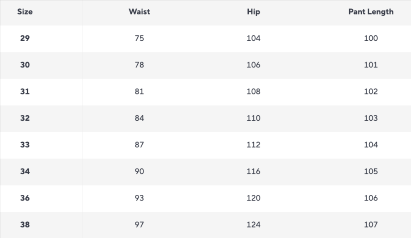Select the size 36 row label
Image resolution: width=411 pixels, height=238 pixels.
pyautogui.click(x=25, y=198)
